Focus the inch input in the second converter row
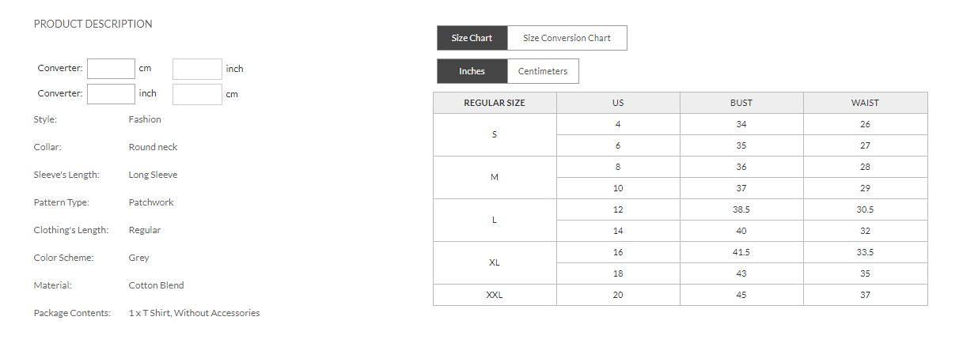The width and height of the screenshot is (963, 362). [111, 94]
